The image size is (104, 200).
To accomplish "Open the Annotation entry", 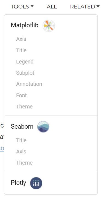I will tap(29, 84).
